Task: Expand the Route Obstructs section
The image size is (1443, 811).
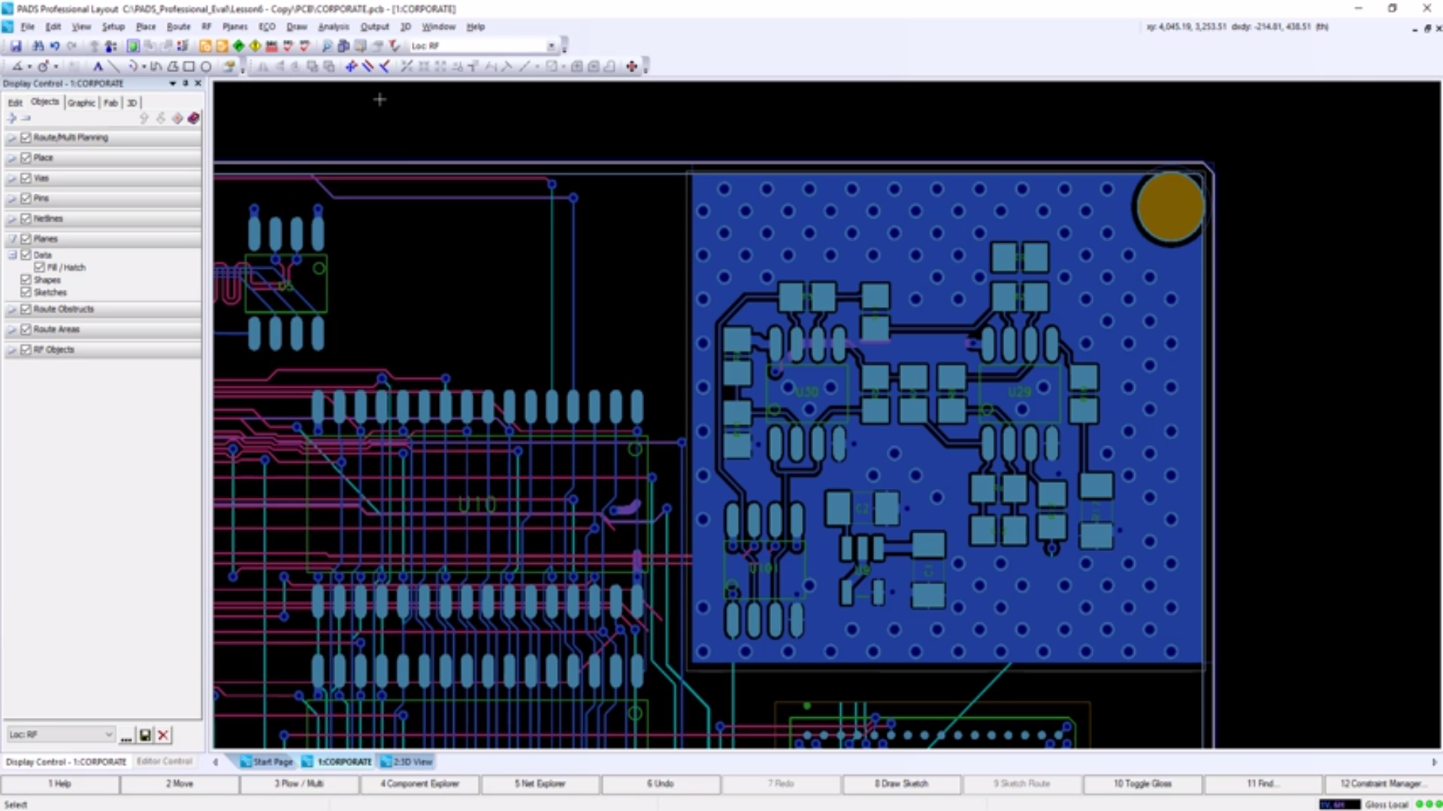Action: coord(12,309)
